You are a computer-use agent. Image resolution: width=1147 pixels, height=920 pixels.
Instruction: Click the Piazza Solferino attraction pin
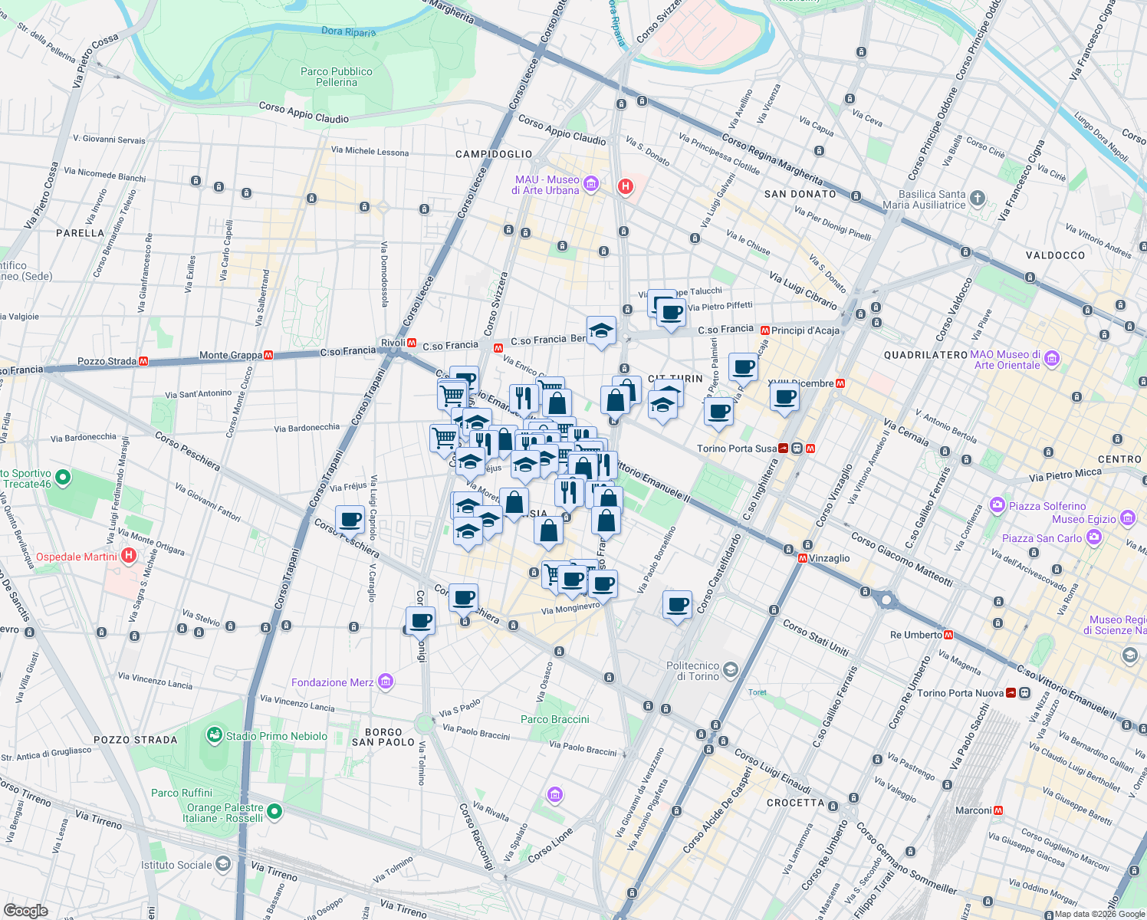click(x=997, y=504)
